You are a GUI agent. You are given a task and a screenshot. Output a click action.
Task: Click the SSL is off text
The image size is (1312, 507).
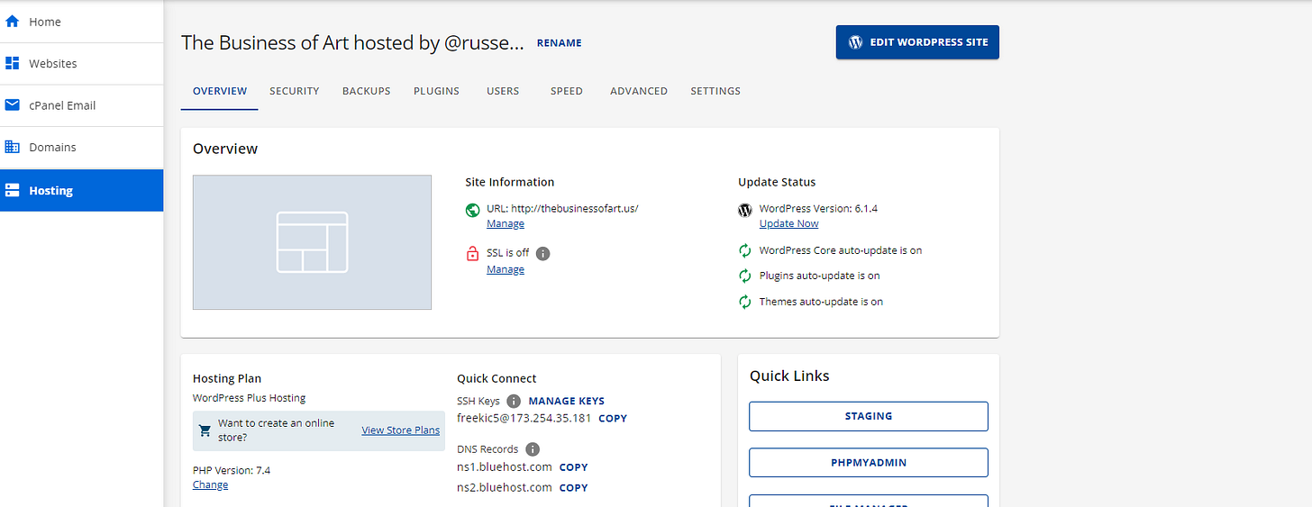click(x=508, y=253)
